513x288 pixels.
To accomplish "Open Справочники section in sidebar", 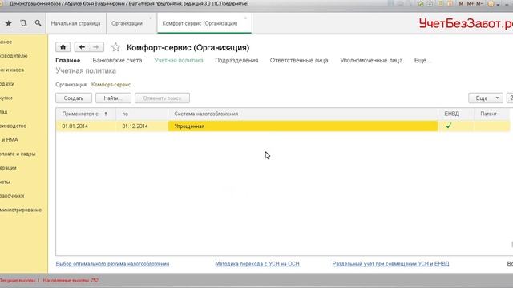I will (12, 196).
